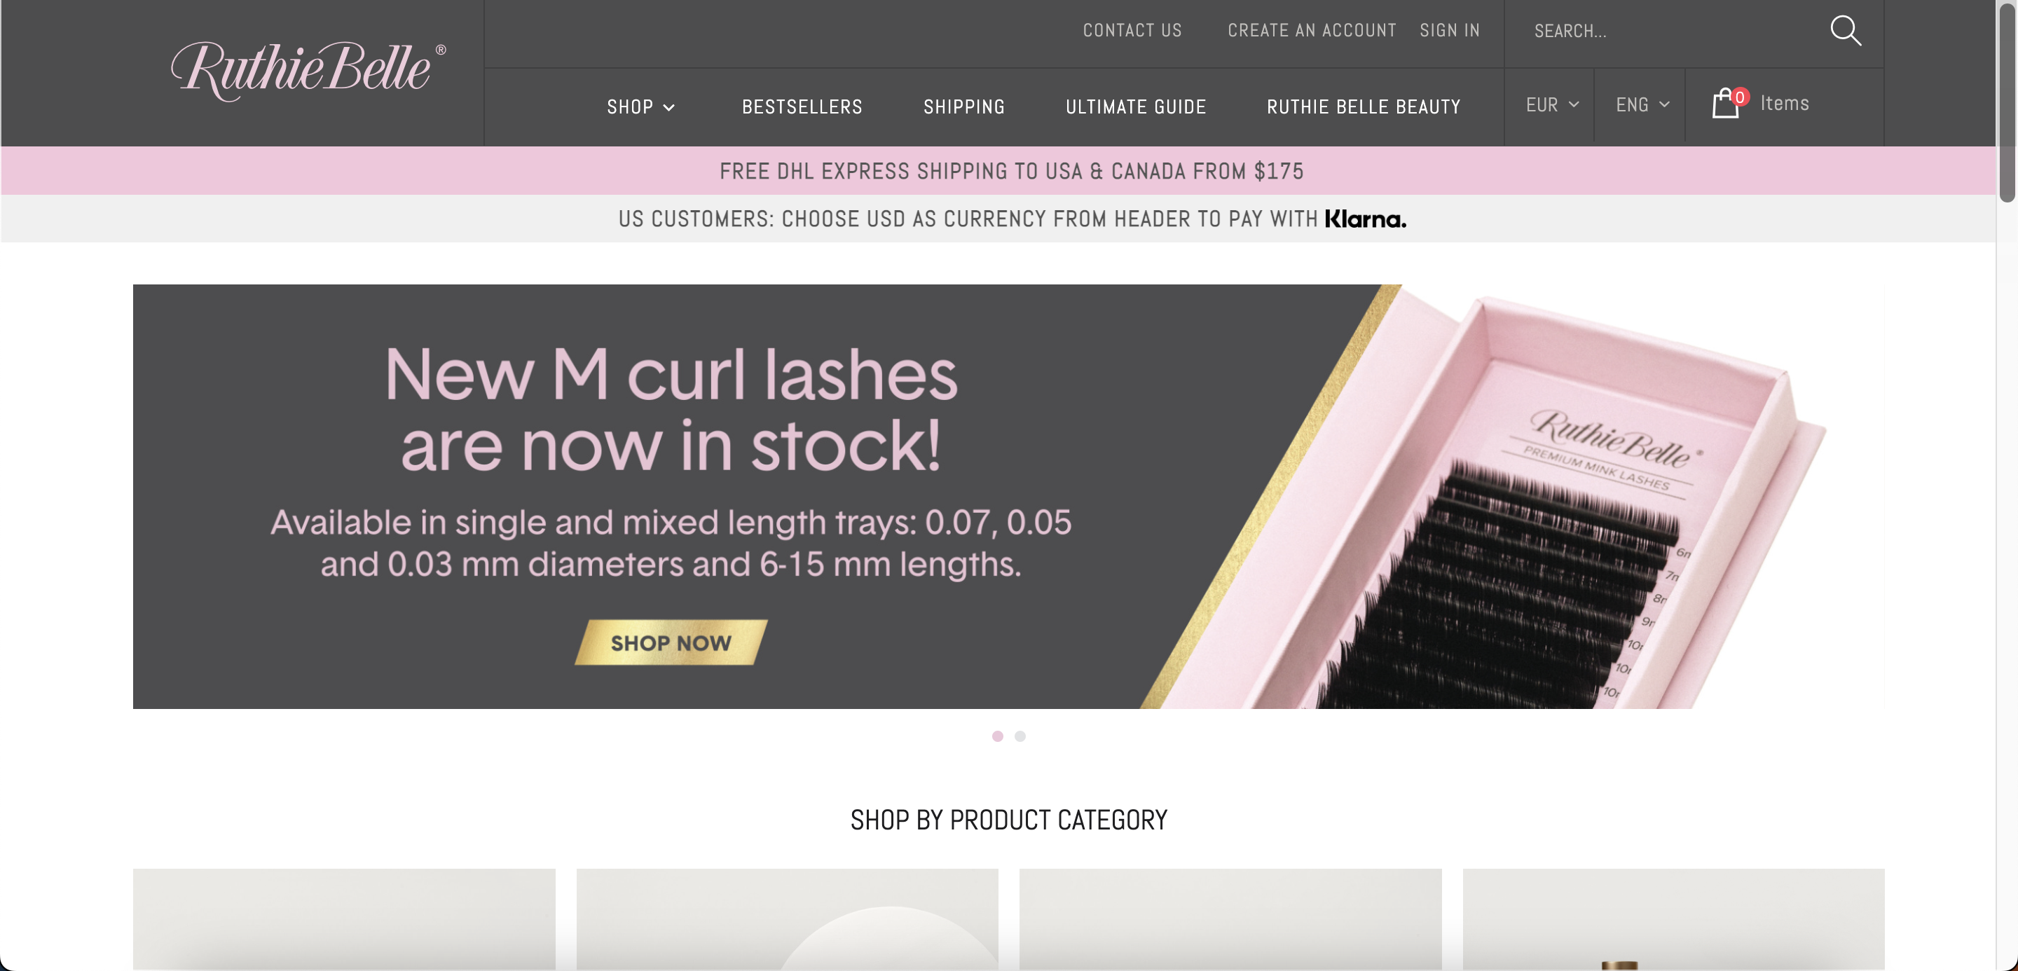Image resolution: width=2018 pixels, height=971 pixels.
Task: Select the first carousel slide dot
Action: 997,736
